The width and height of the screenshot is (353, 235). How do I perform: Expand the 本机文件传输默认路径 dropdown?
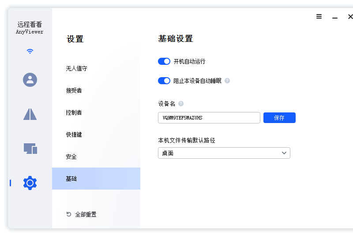pos(224,153)
